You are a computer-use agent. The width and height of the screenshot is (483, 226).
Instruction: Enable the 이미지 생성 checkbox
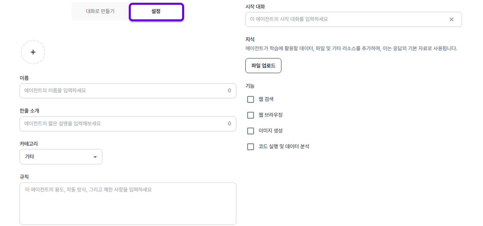pos(251,131)
